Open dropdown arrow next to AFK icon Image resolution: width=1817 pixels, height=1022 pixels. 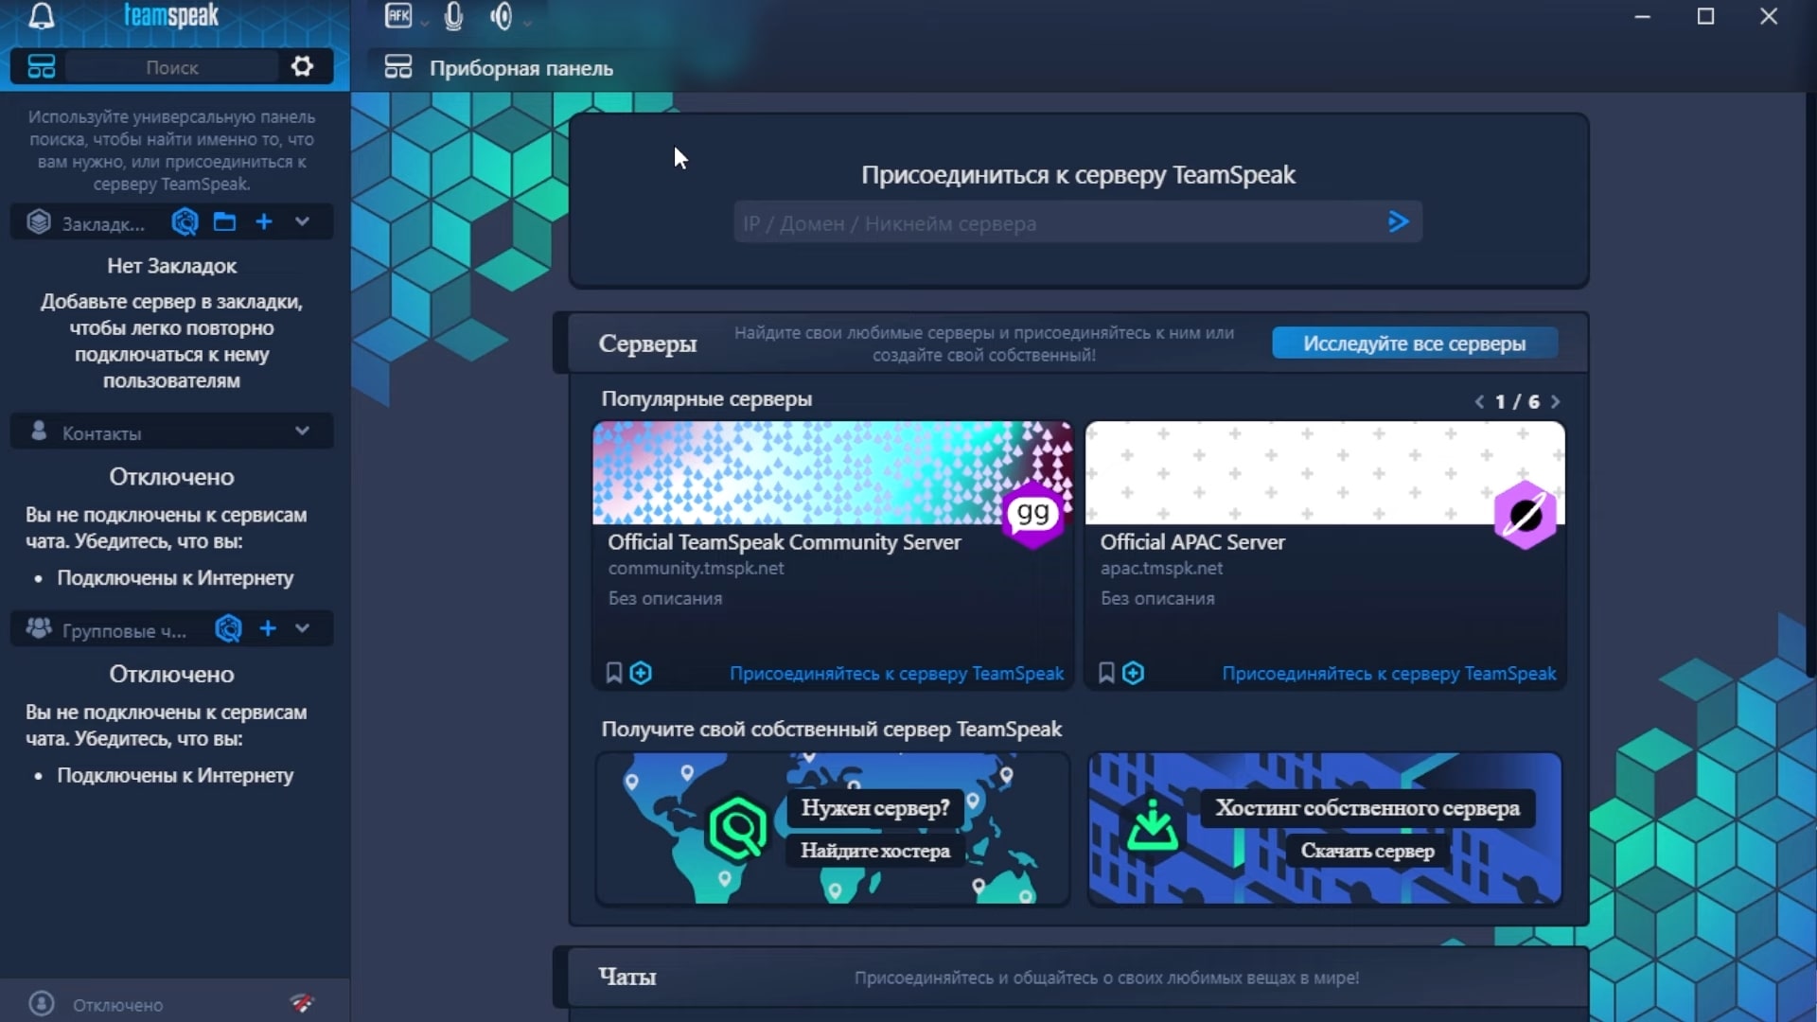click(x=425, y=22)
